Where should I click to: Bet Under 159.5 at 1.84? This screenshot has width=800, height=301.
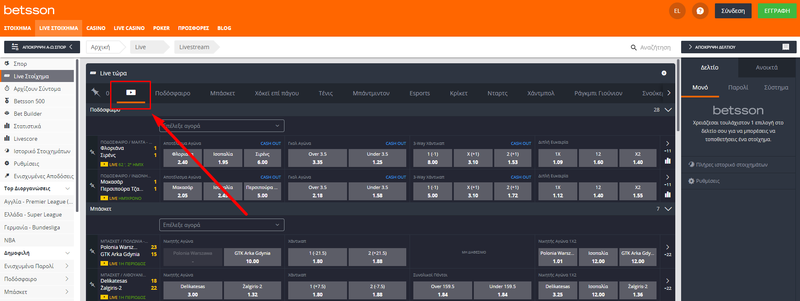tap(503, 291)
